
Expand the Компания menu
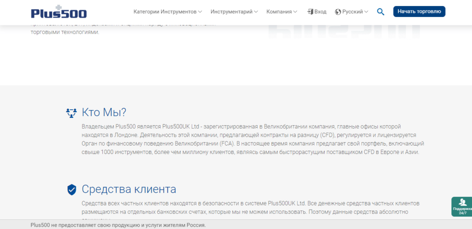coord(282,12)
